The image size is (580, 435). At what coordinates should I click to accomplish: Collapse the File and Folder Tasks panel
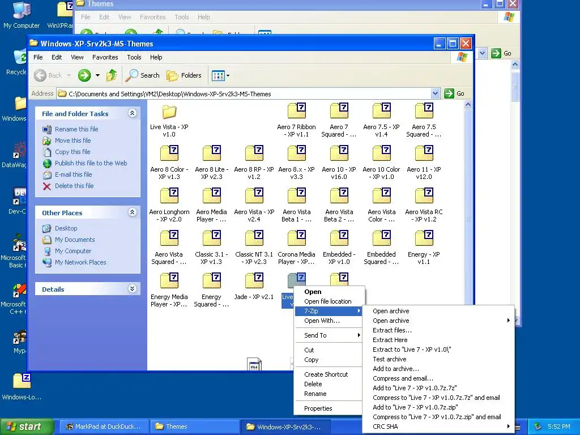tap(132, 113)
